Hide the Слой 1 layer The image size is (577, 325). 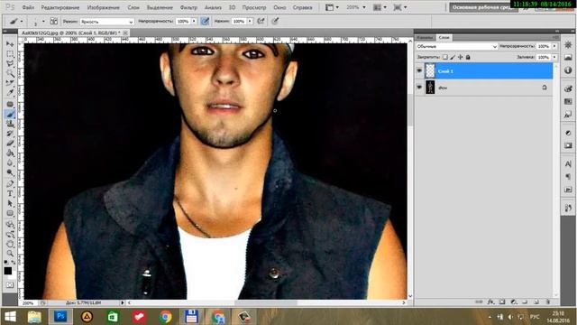click(x=419, y=70)
